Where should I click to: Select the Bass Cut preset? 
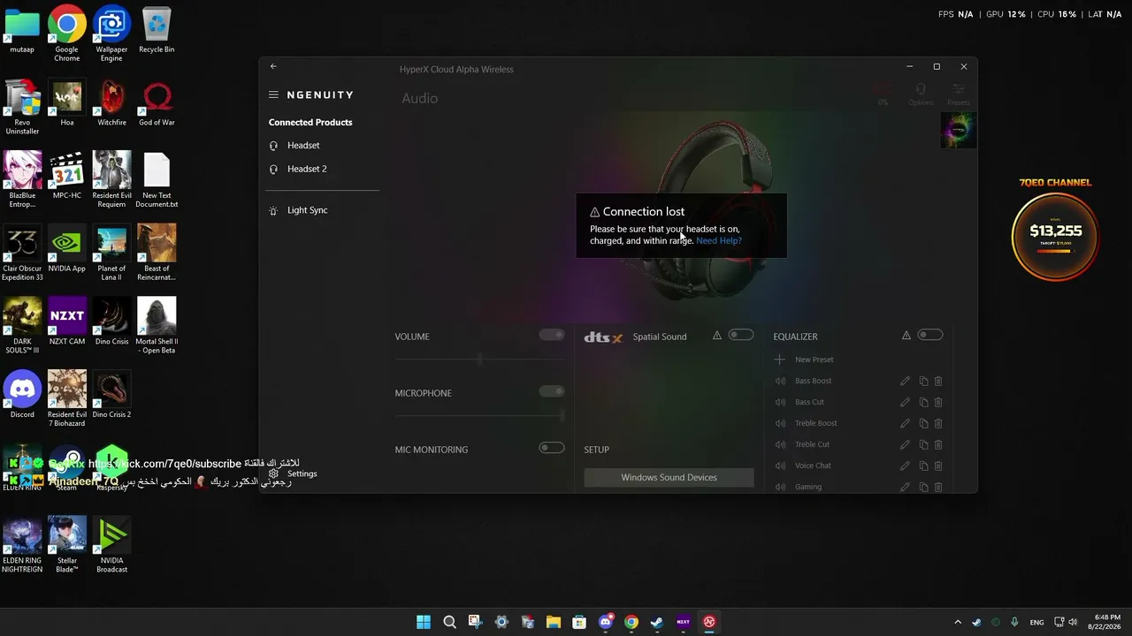pos(809,402)
